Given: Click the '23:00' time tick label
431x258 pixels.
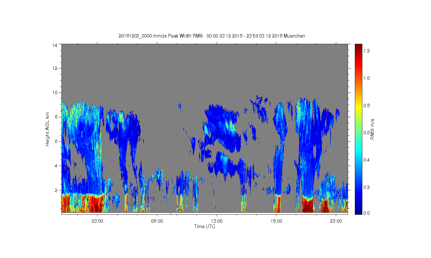Looking at the screenshot, I should [336, 221].
